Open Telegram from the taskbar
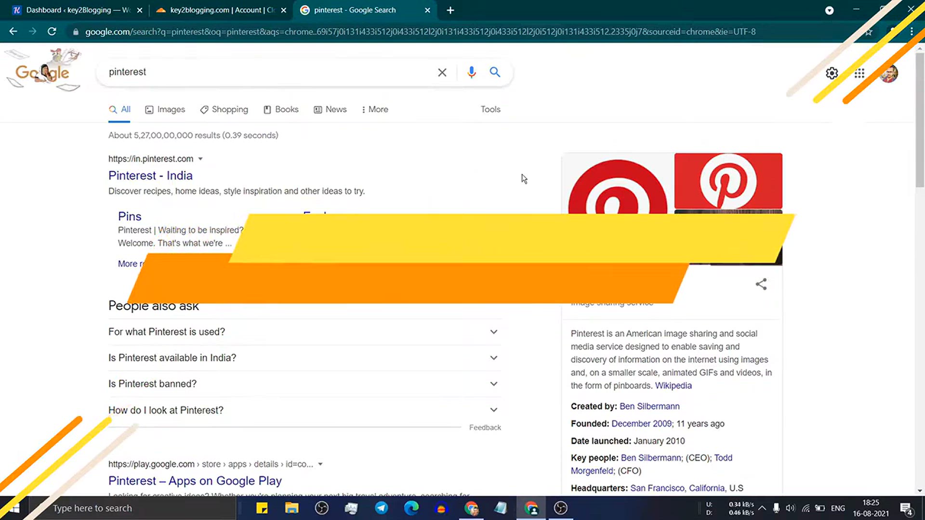Viewport: 925px width, 520px height. 381,508
